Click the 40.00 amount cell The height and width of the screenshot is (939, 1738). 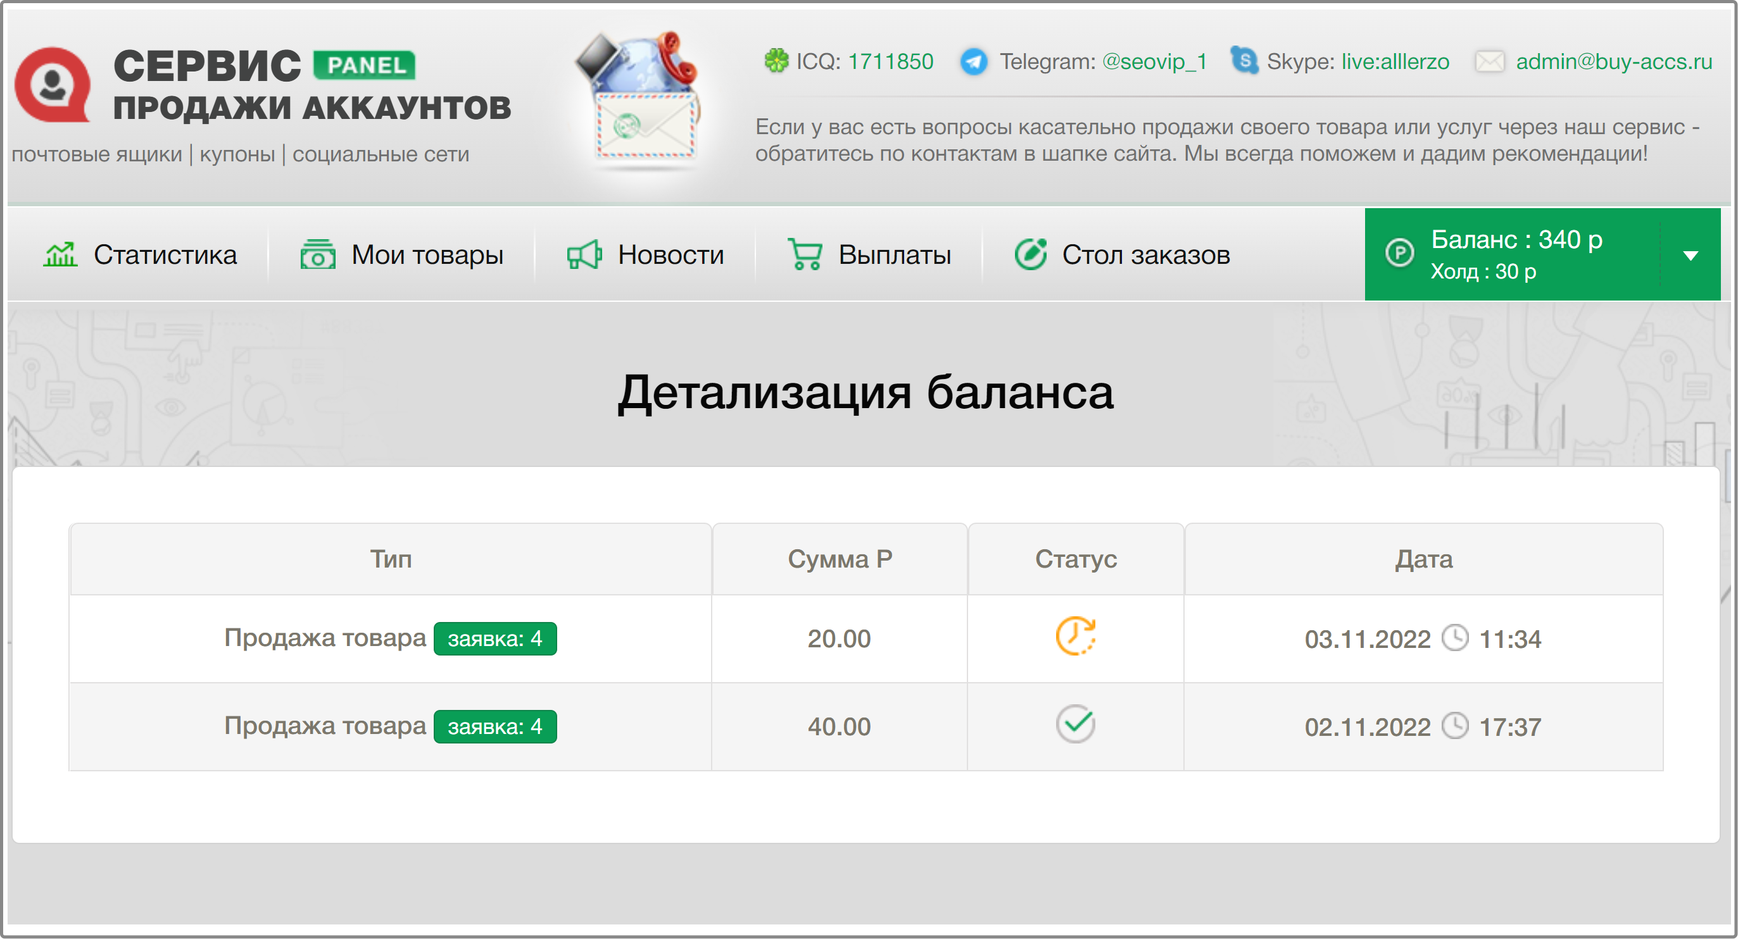coord(840,726)
